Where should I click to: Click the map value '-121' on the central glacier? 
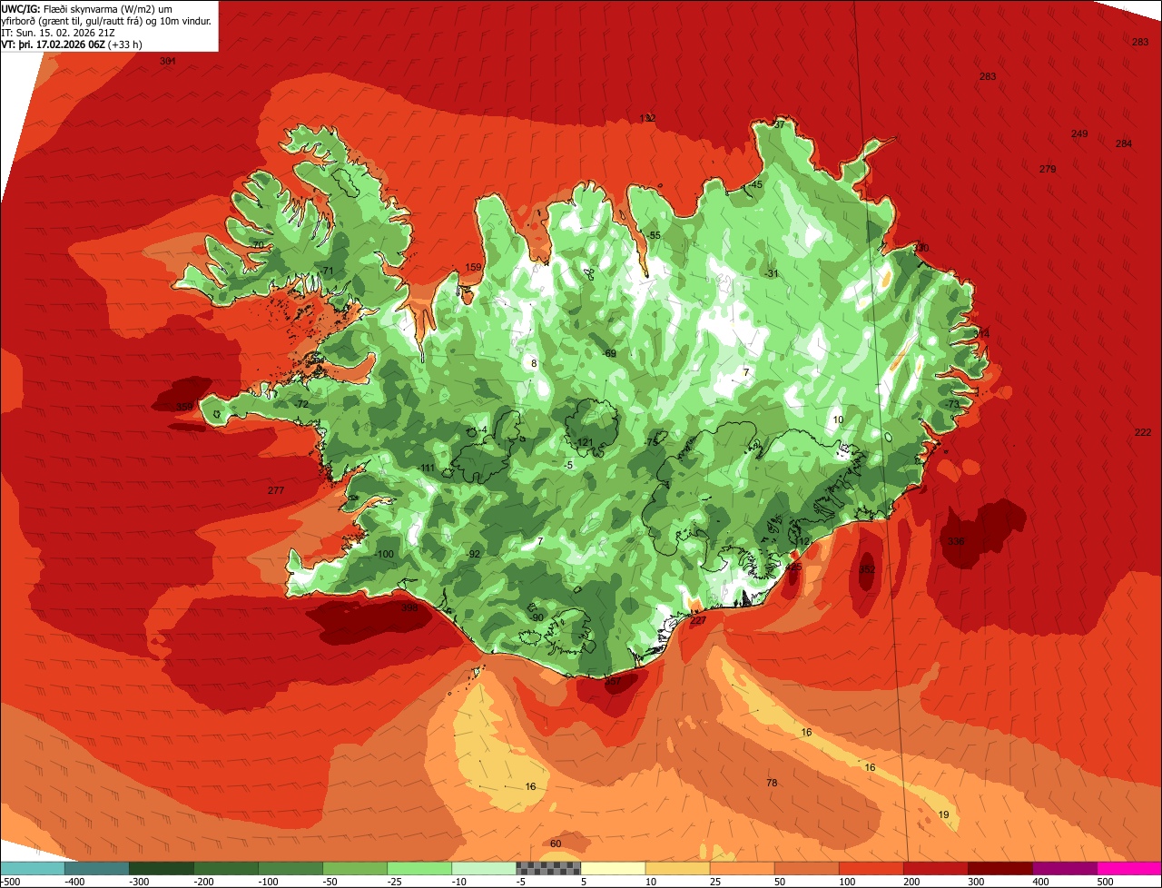click(584, 442)
